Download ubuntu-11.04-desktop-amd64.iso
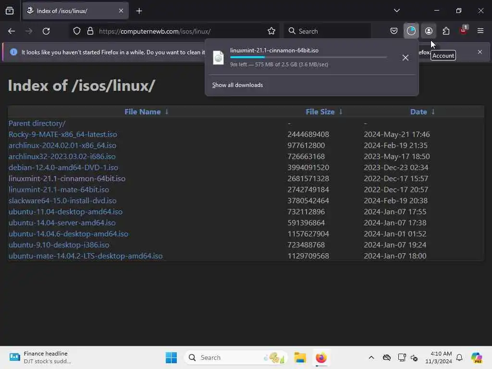 [x=65, y=212]
